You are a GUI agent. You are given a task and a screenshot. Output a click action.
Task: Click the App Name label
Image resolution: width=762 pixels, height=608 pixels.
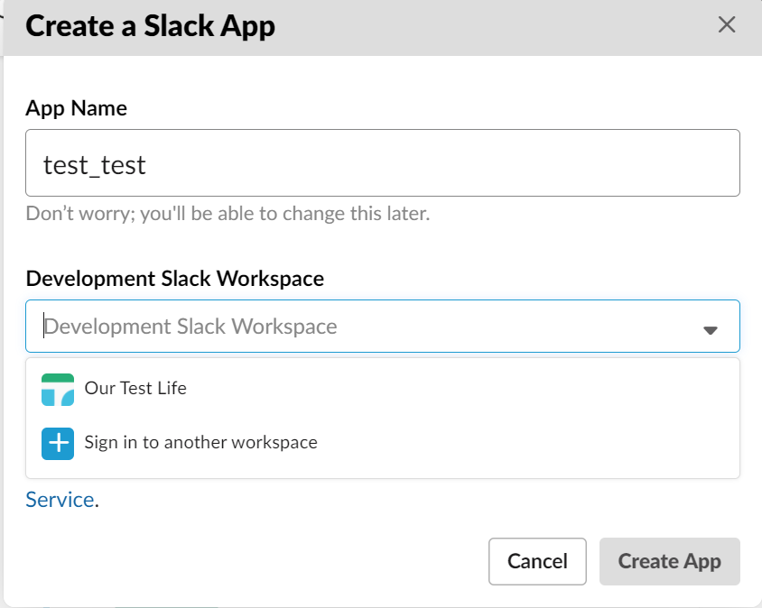click(77, 108)
